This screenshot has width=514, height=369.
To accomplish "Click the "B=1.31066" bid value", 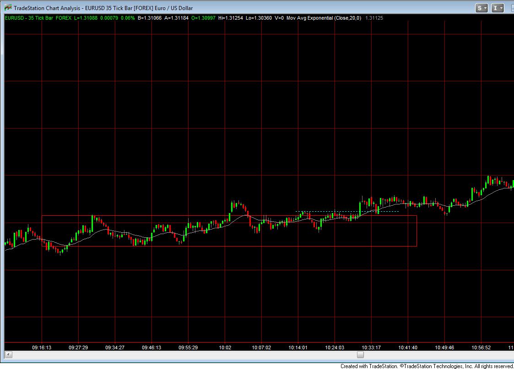I will click(150, 18).
